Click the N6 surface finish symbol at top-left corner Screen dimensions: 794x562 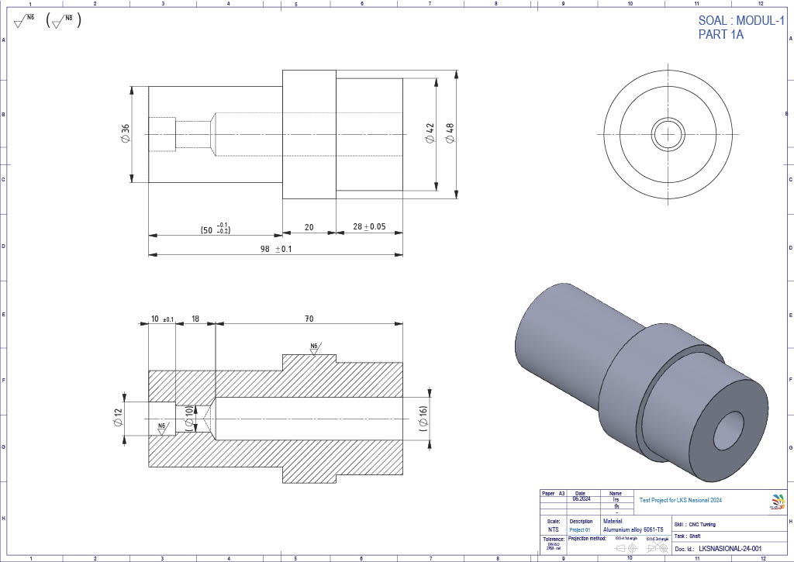[x=24, y=20]
